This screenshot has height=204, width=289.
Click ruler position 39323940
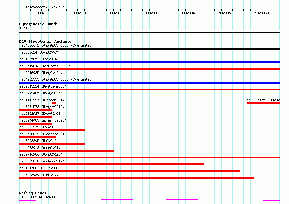pyautogui.click(x=189, y=13)
